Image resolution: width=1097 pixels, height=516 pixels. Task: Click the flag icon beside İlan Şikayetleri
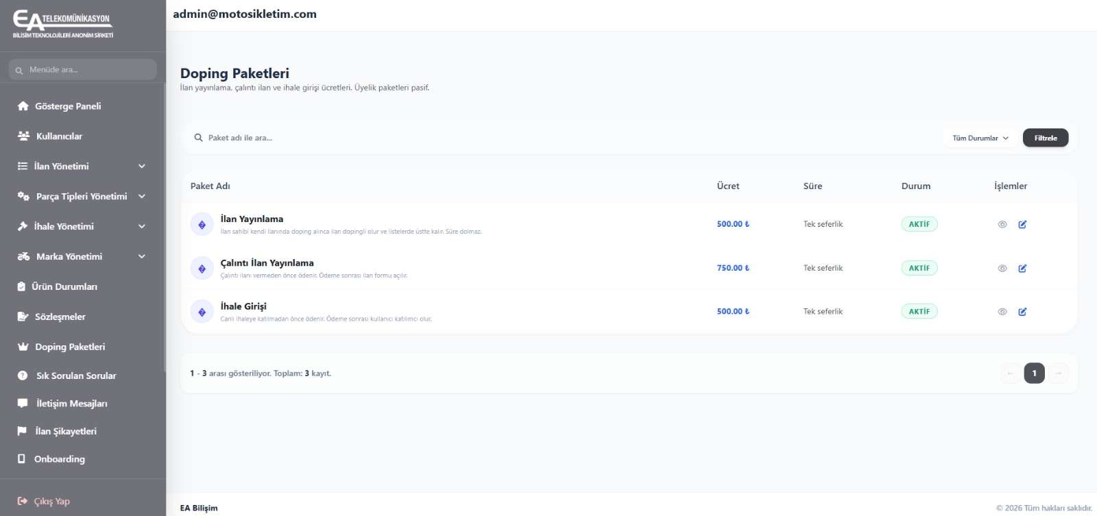pyautogui.click(x=22, y=431)
